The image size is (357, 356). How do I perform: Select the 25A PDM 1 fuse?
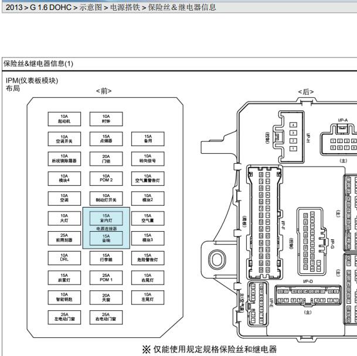(x=106, y=277)
